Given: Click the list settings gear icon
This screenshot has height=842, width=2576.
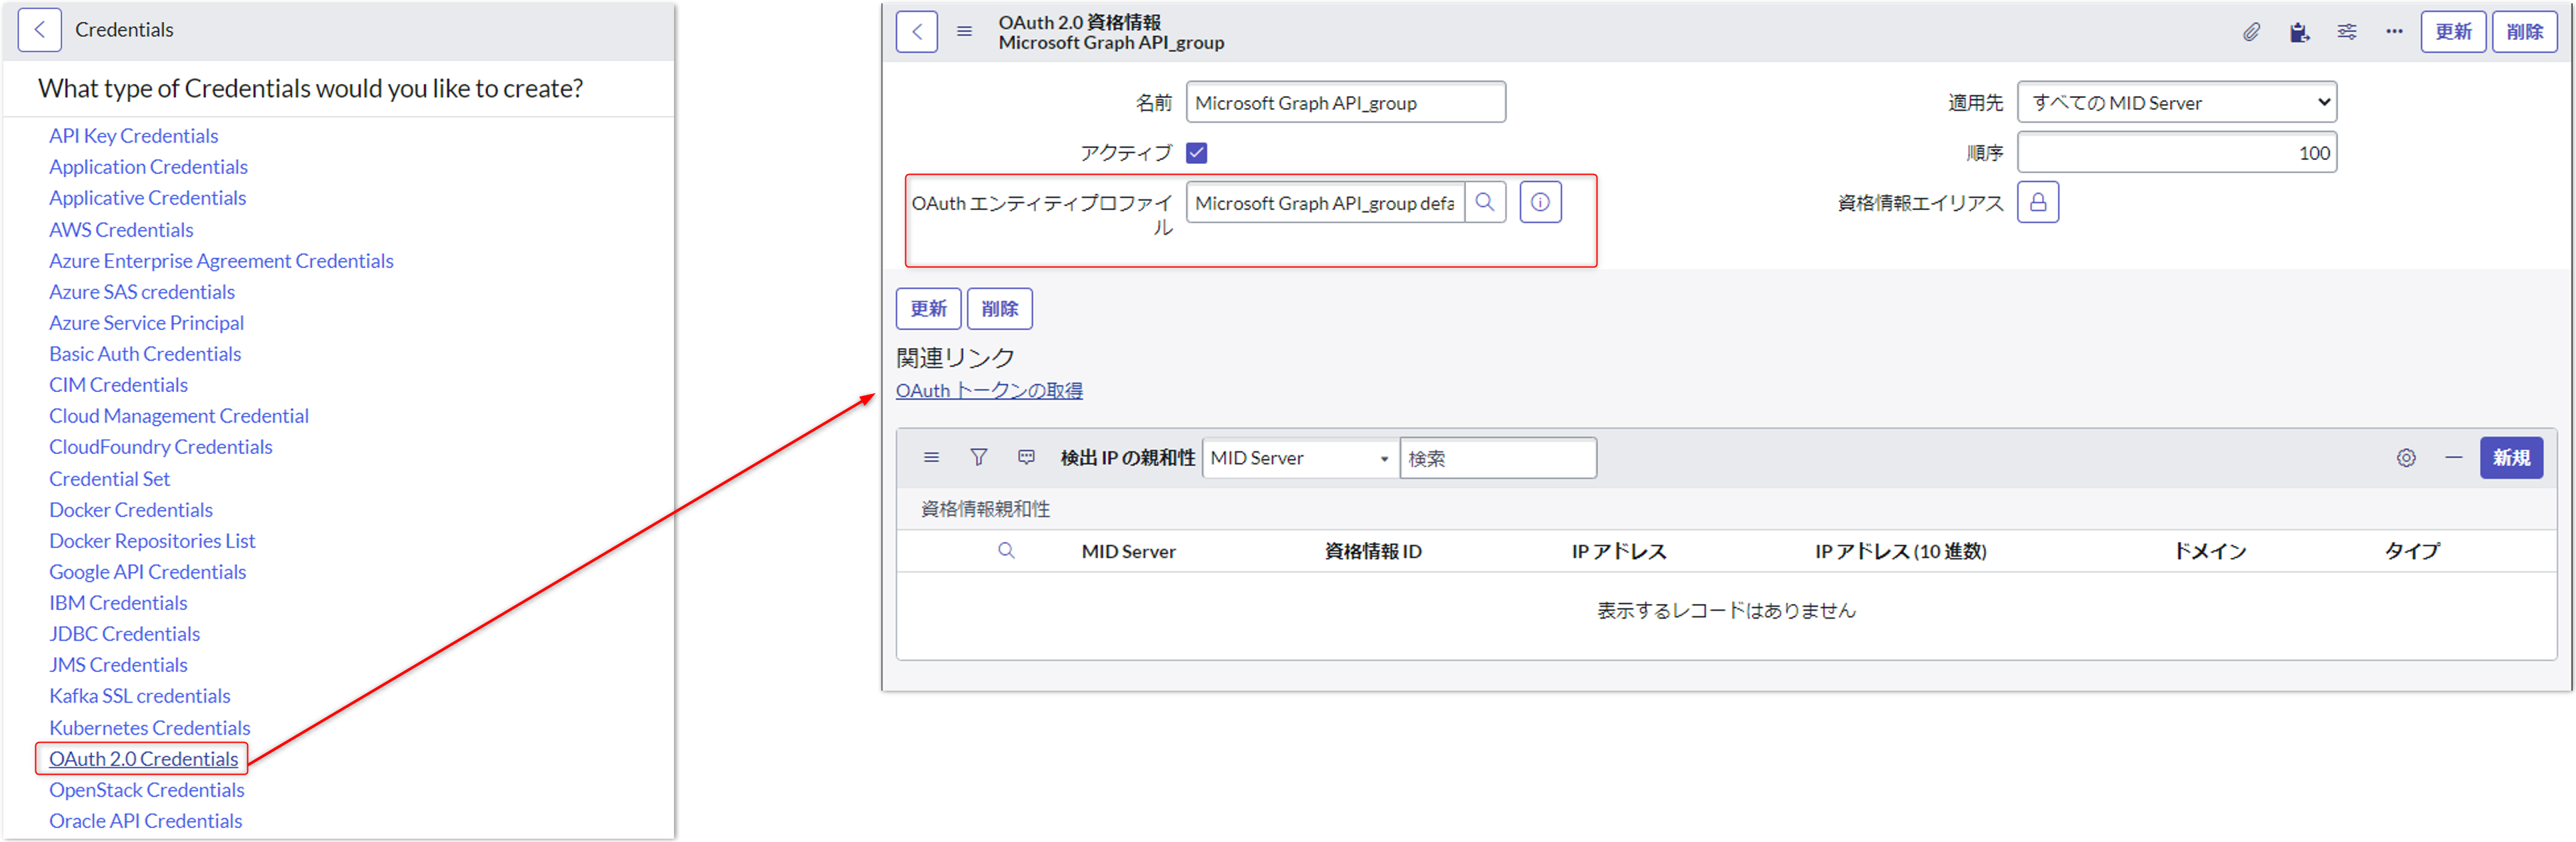Looking at the screenshot, I should point(2406,458).
